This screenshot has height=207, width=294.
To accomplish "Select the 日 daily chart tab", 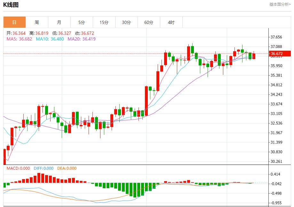I will coord(14,22).
